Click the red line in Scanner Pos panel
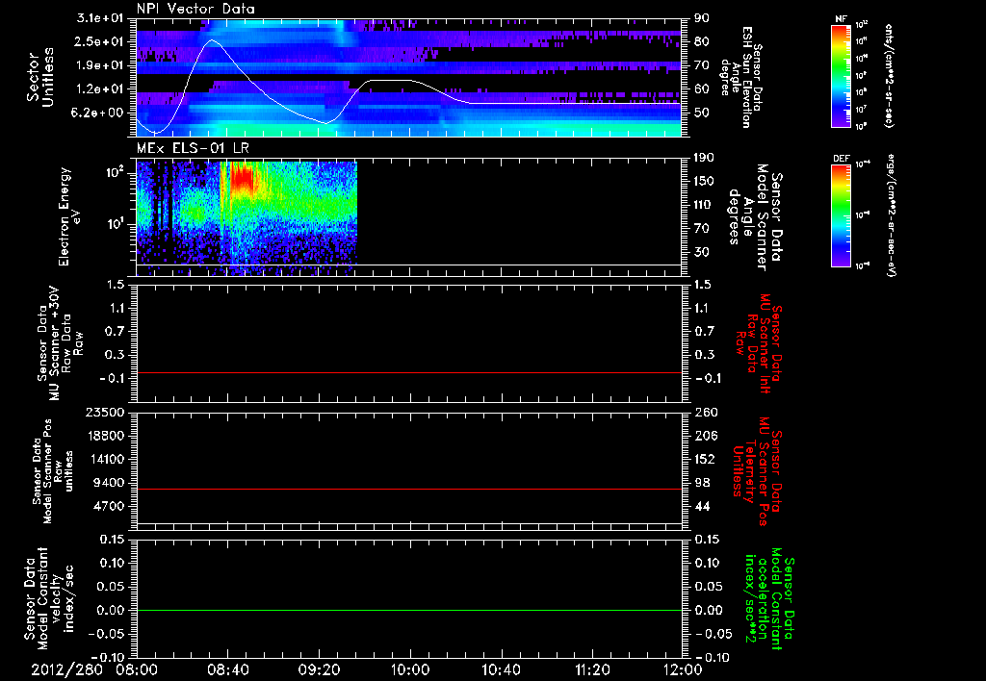 [x=409, y=489]
